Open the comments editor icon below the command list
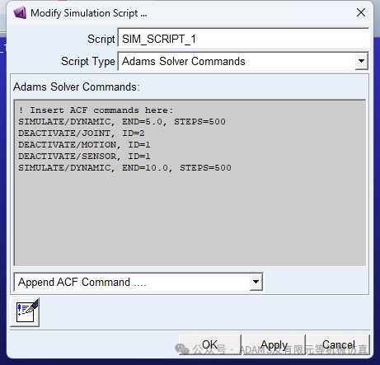The width and height of the screenshot is (380, 365). (25, 312)
